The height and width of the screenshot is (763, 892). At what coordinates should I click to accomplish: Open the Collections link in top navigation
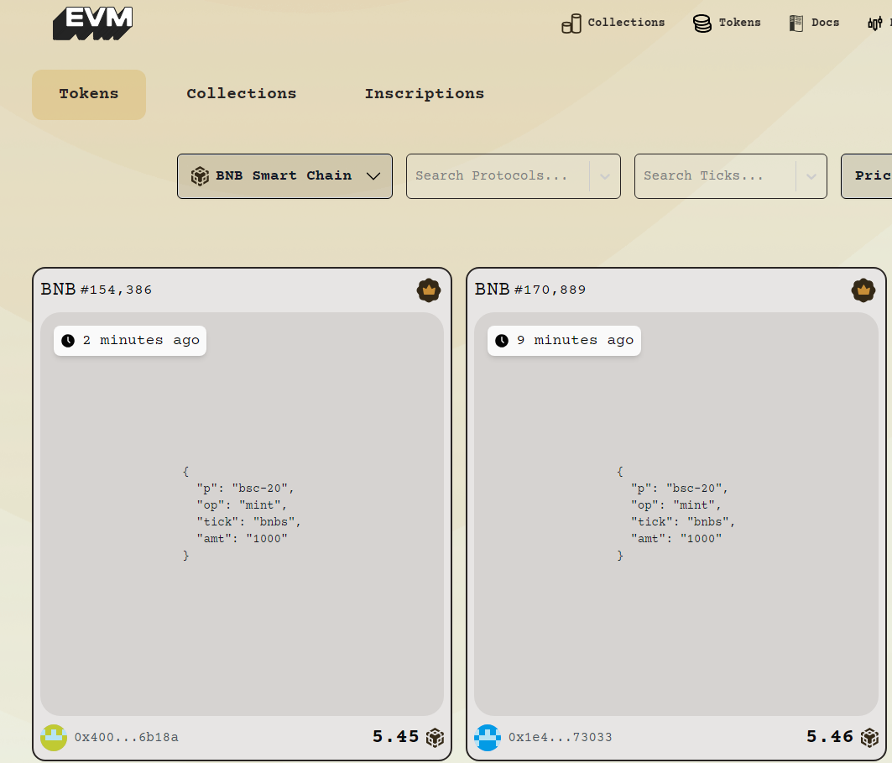[626, 22]
